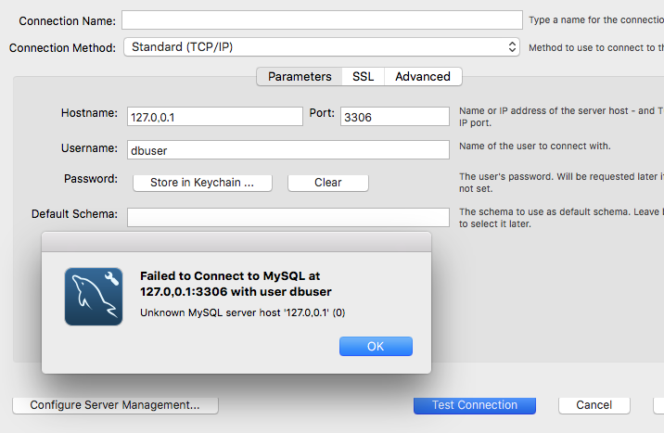Click the Test Connection button
The height and width of the screenshot is (433, 664).
point(475,405)
